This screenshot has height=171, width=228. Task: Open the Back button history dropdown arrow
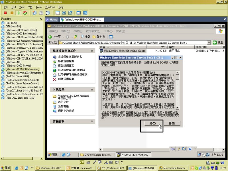pos(63,37)
